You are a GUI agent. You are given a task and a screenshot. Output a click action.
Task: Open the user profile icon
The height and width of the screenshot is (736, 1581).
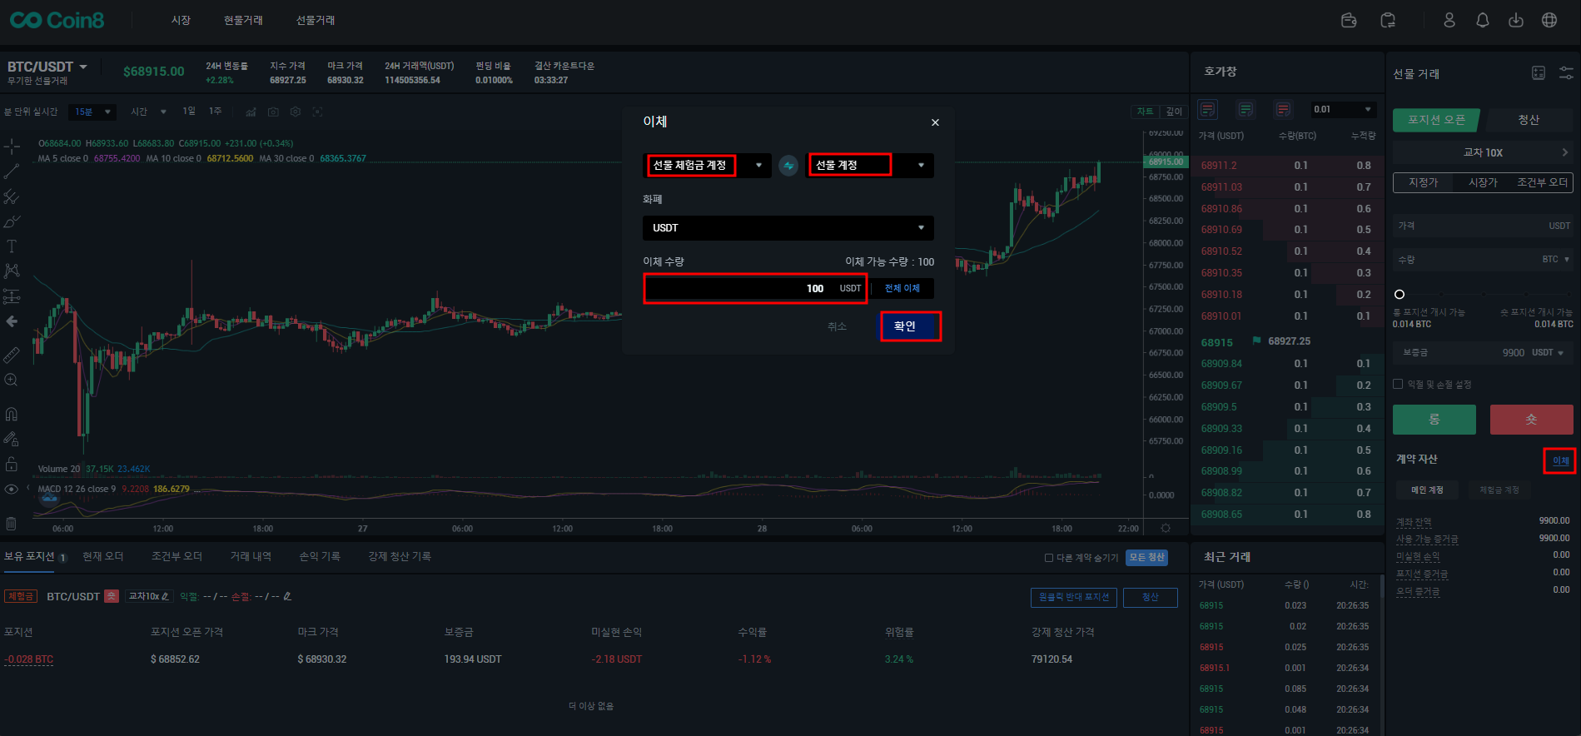coord(1449,20)
